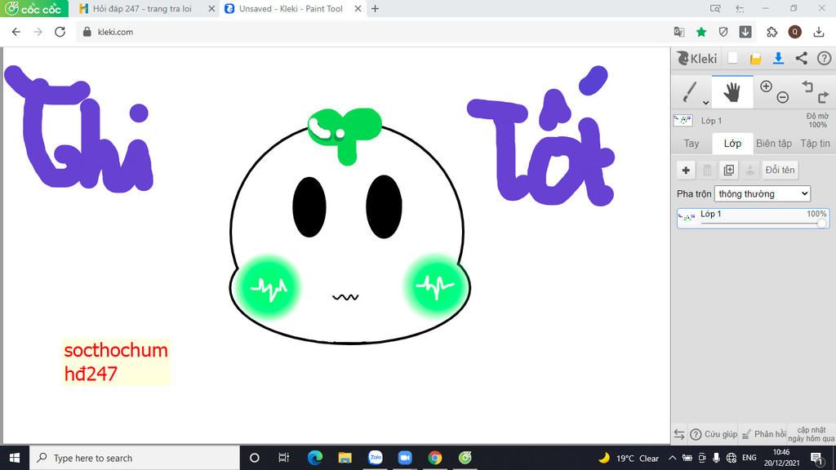Open the browser extensions puzzle icon
The height and width of the screenshot is (470, 836).
tap(772, 32)
